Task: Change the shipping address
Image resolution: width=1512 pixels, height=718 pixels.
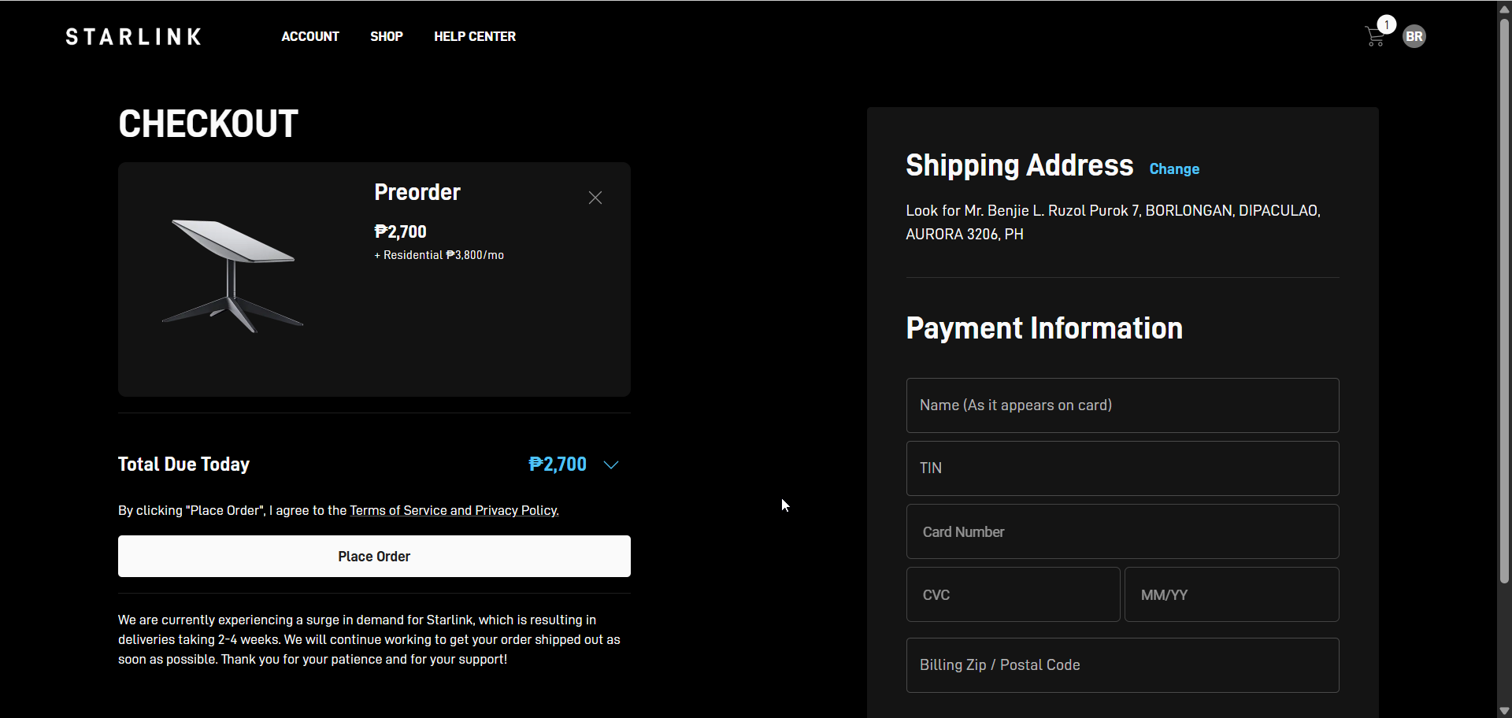Action: click(1174, 169)
